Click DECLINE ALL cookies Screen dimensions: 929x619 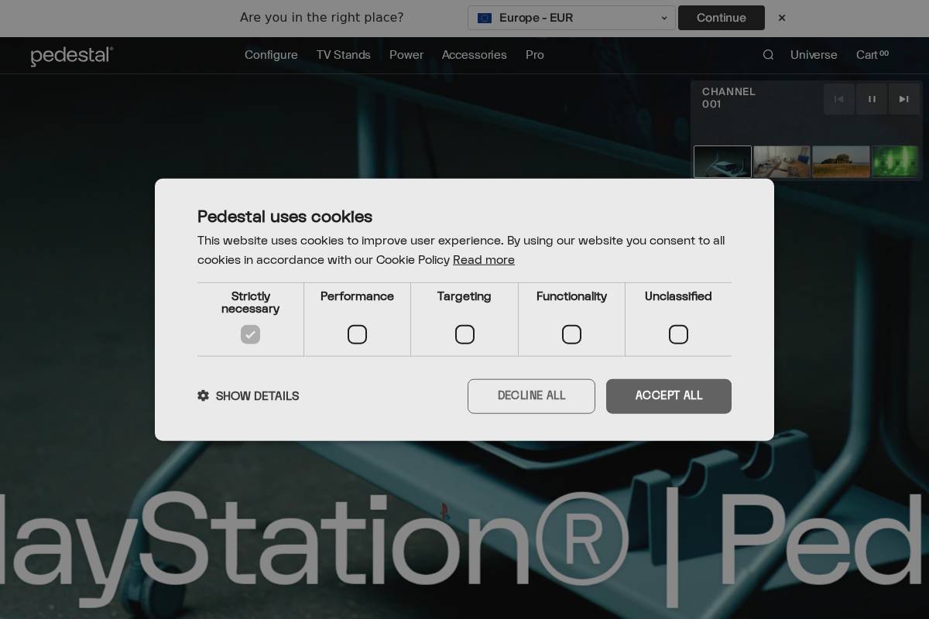click(x=531, y=396)
